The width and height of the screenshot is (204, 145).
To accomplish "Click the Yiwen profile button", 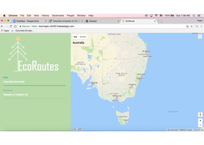I will point(200,21).
